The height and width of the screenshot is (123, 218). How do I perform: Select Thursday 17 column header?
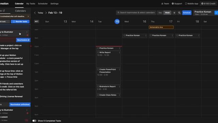pos(162,22)
